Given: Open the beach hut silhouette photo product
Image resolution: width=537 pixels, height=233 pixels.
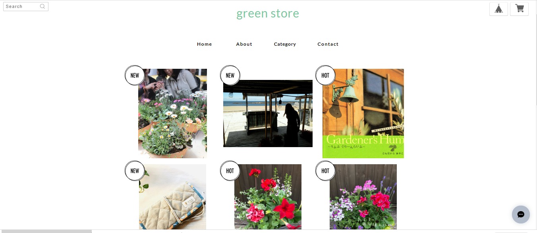Looking at the screenshot, I should click(268, 113).
